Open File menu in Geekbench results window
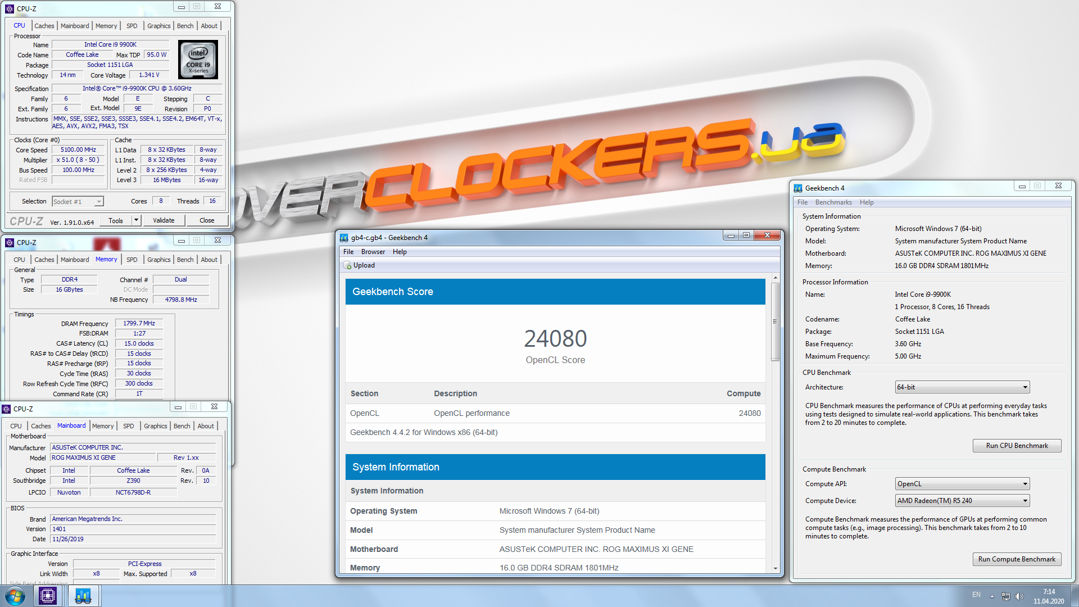 pyautogui.click(x=348, y=252)
